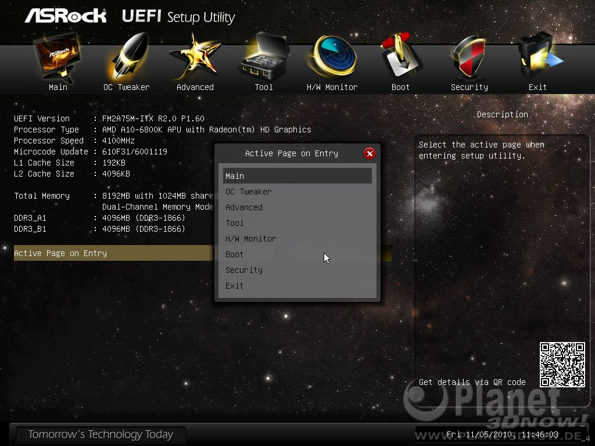
Task: Click the DDR3_B1 4096MB entry
Action: pyautogui.click(x=144, y=229)
